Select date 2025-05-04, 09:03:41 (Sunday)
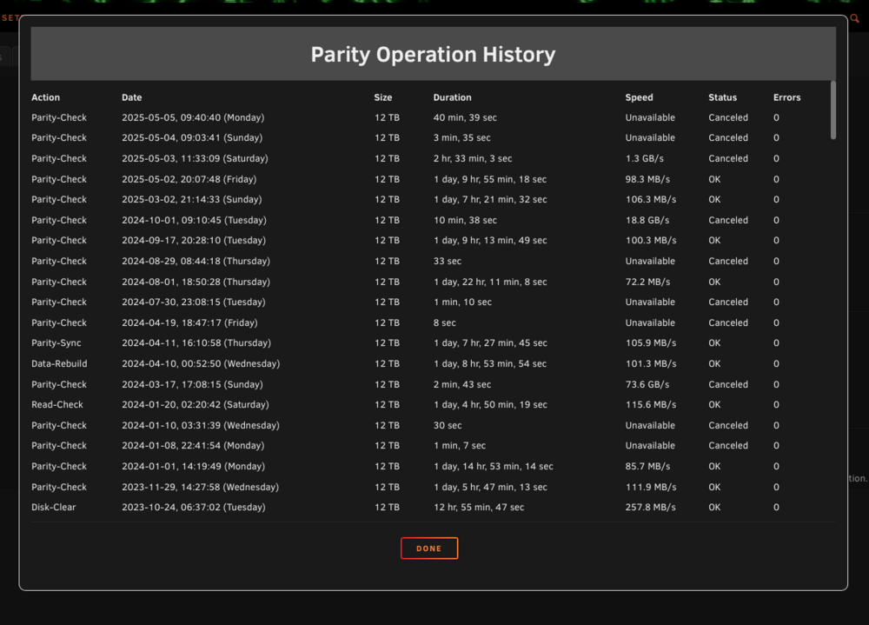The image size is (869, 625). pyautogui.click(x=192, y=137)
